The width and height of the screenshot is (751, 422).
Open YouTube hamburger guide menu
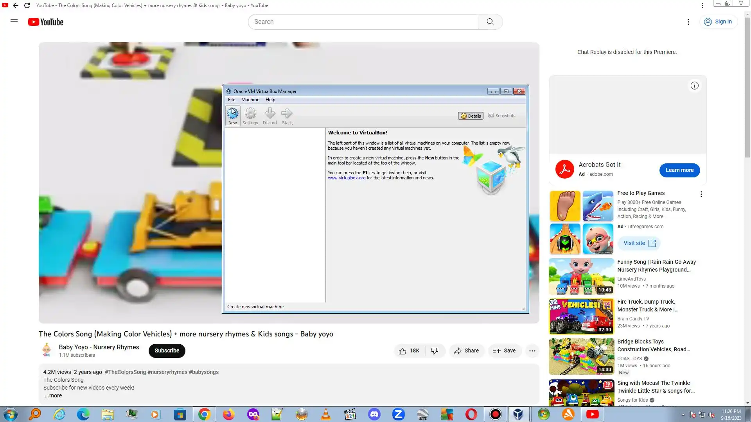coord(14,22)
